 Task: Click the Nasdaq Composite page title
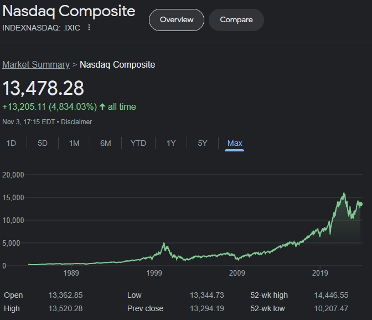pyautogui.click(x=69, y=12)
